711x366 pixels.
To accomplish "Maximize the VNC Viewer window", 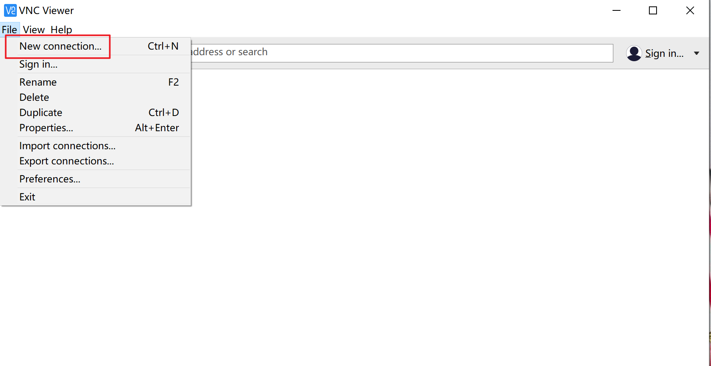I will click(x=653, y=10).
